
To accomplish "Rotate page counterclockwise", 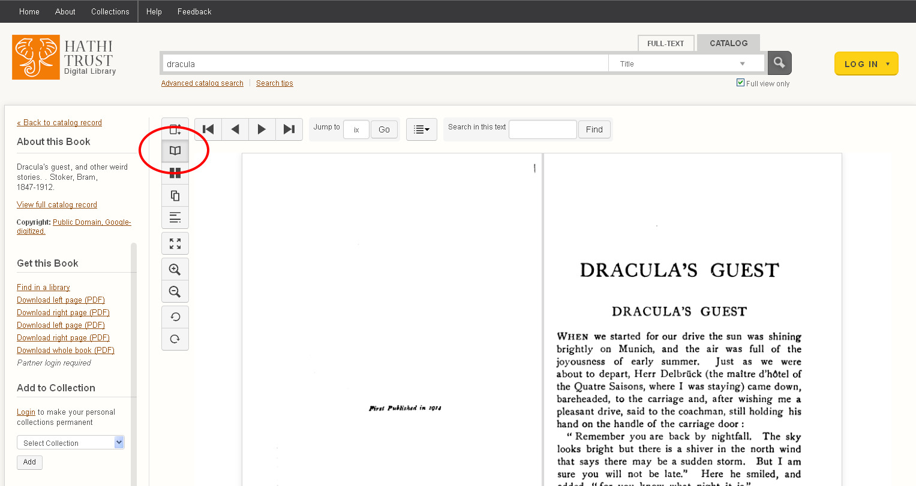I will pos(175,317).
